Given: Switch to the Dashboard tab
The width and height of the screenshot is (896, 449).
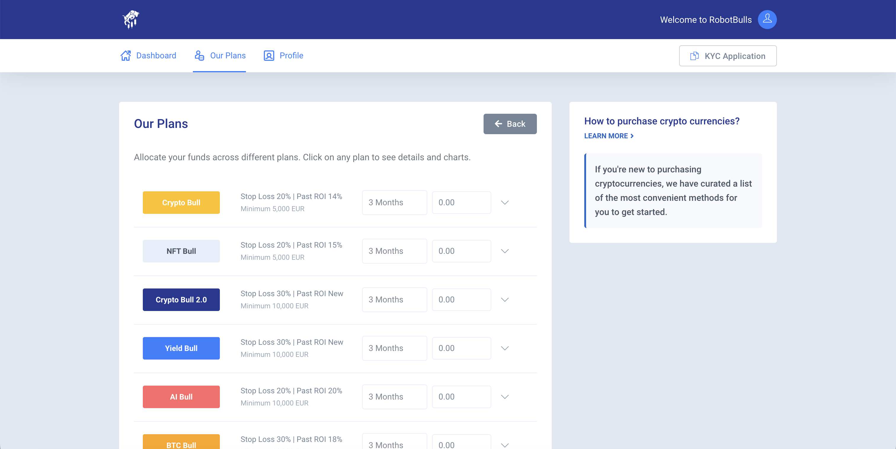Looking at the screenshot, I should [x=156, y=55].
